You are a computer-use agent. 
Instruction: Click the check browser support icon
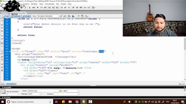coord(61,16)
